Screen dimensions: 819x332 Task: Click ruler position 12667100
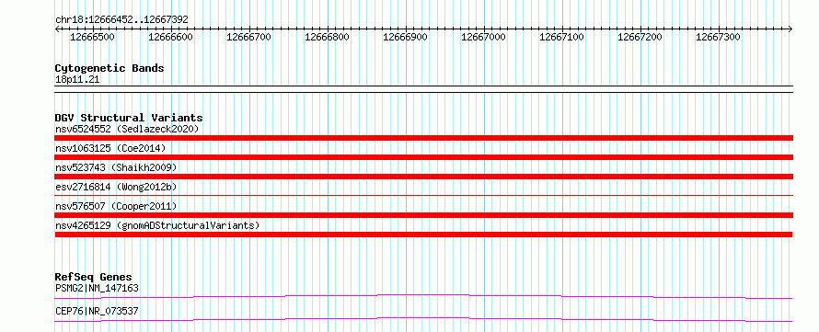click(x=562, y=37)
